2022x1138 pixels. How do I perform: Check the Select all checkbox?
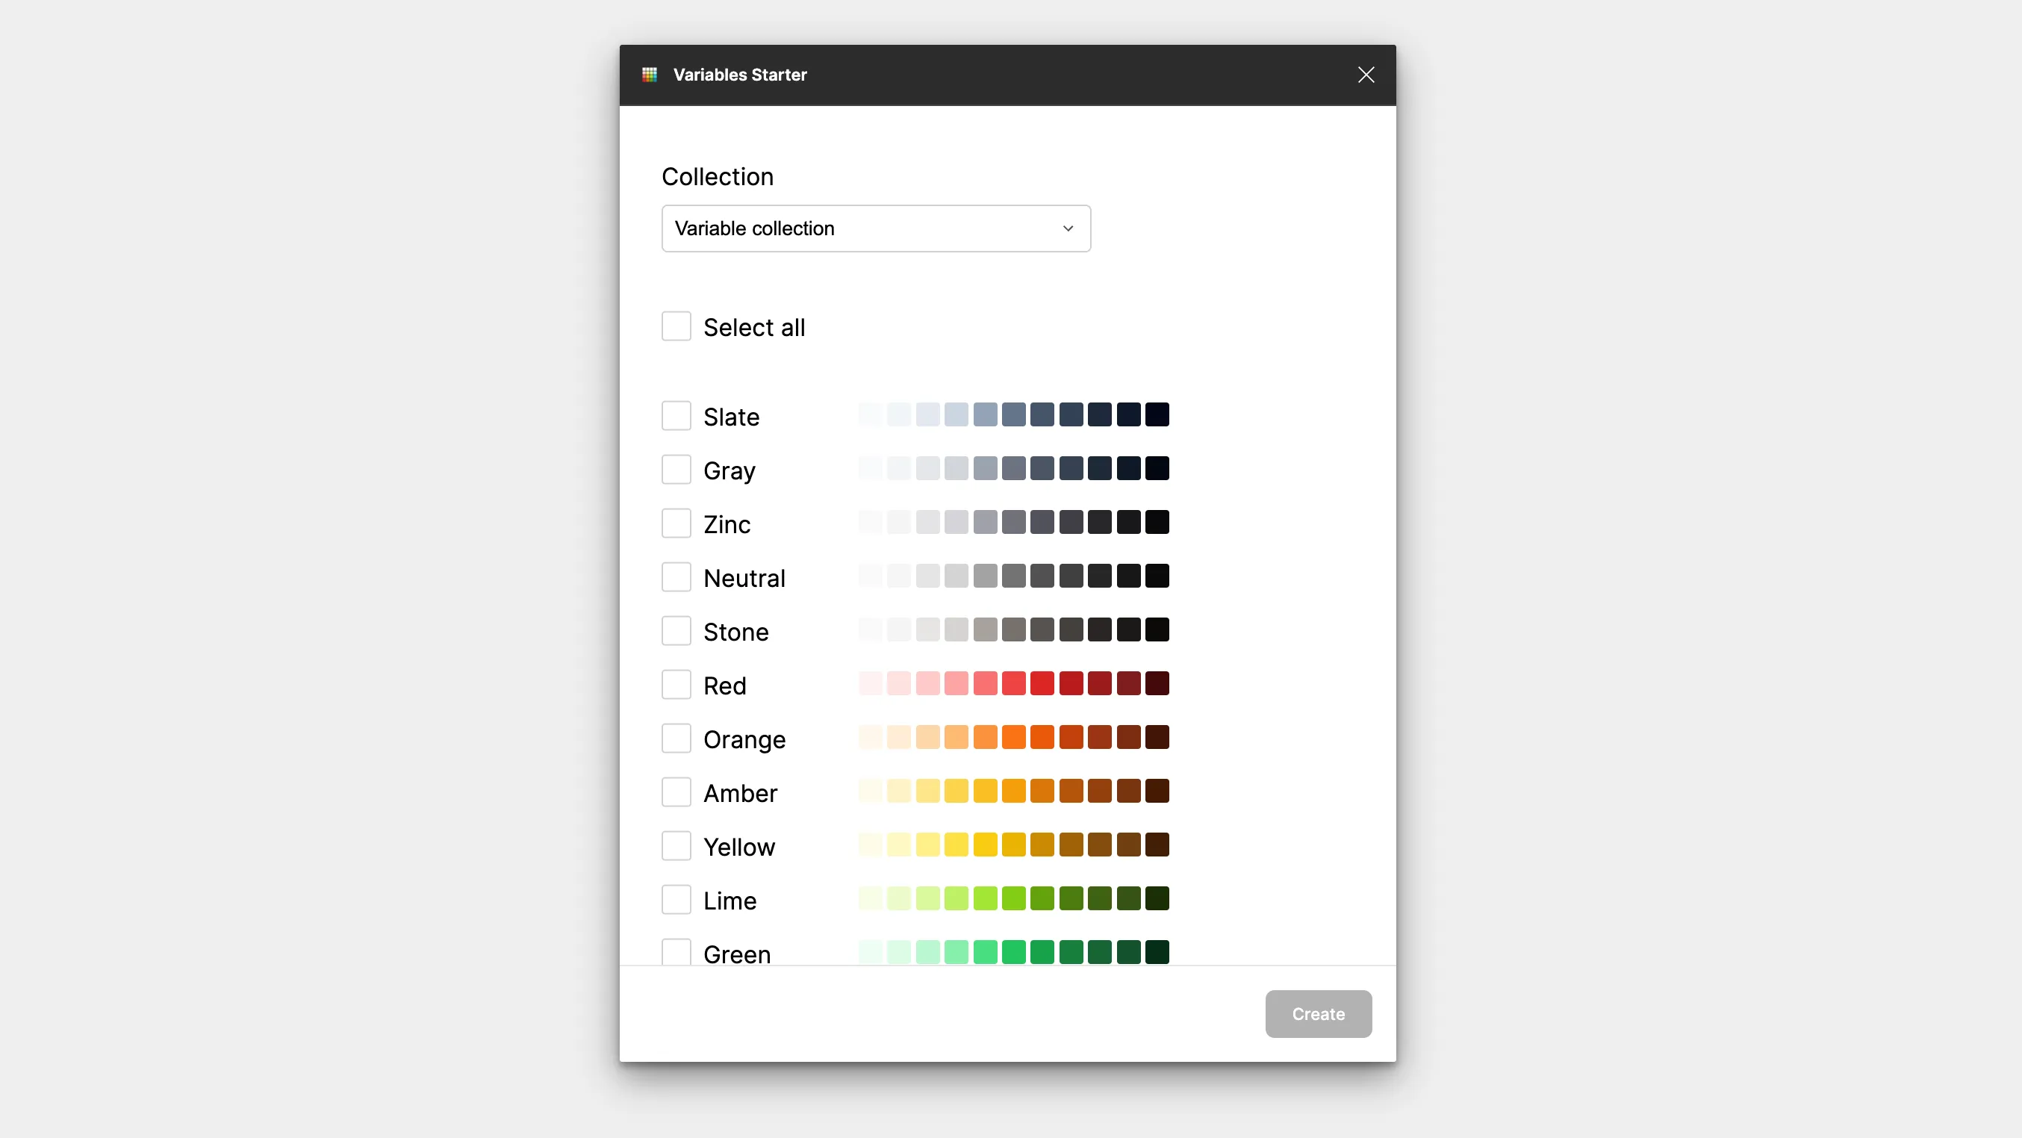pyautogui.click(x=676, y=326)
